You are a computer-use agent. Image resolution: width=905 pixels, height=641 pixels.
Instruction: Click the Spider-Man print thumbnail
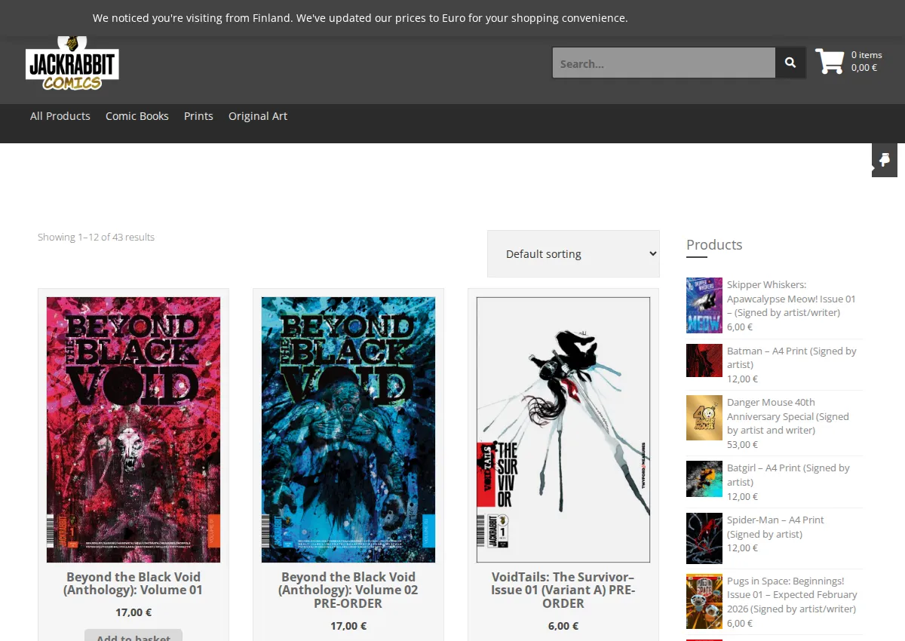[704, 538]
